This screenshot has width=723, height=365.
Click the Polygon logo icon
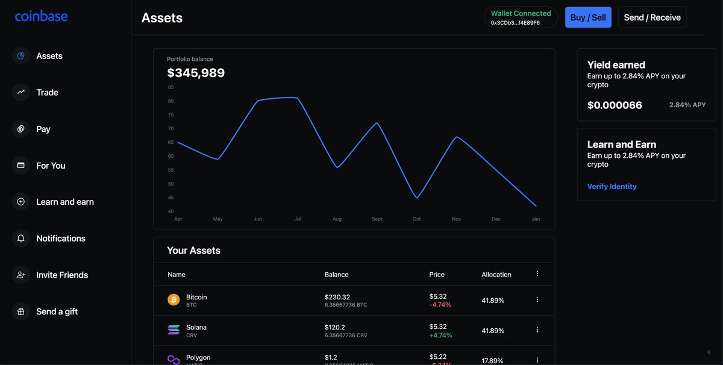pos(174,360)
